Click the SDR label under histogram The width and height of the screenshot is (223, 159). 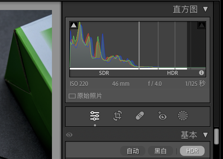click(104, 73)
